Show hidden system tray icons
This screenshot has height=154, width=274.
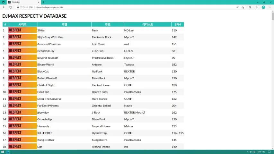coord(248,152)
